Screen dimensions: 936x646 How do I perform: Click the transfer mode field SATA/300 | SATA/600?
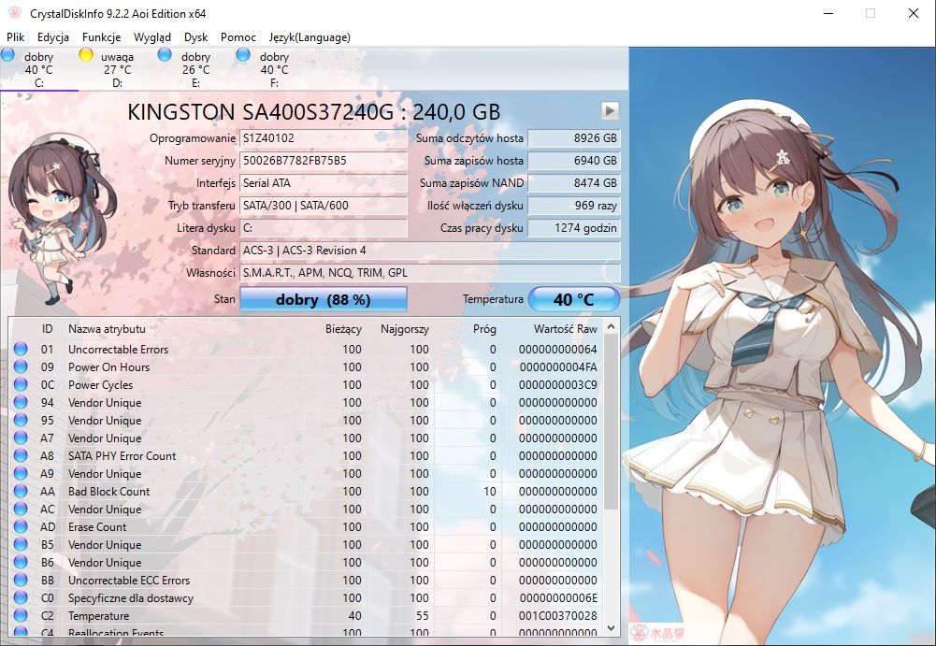coord(323,206)
